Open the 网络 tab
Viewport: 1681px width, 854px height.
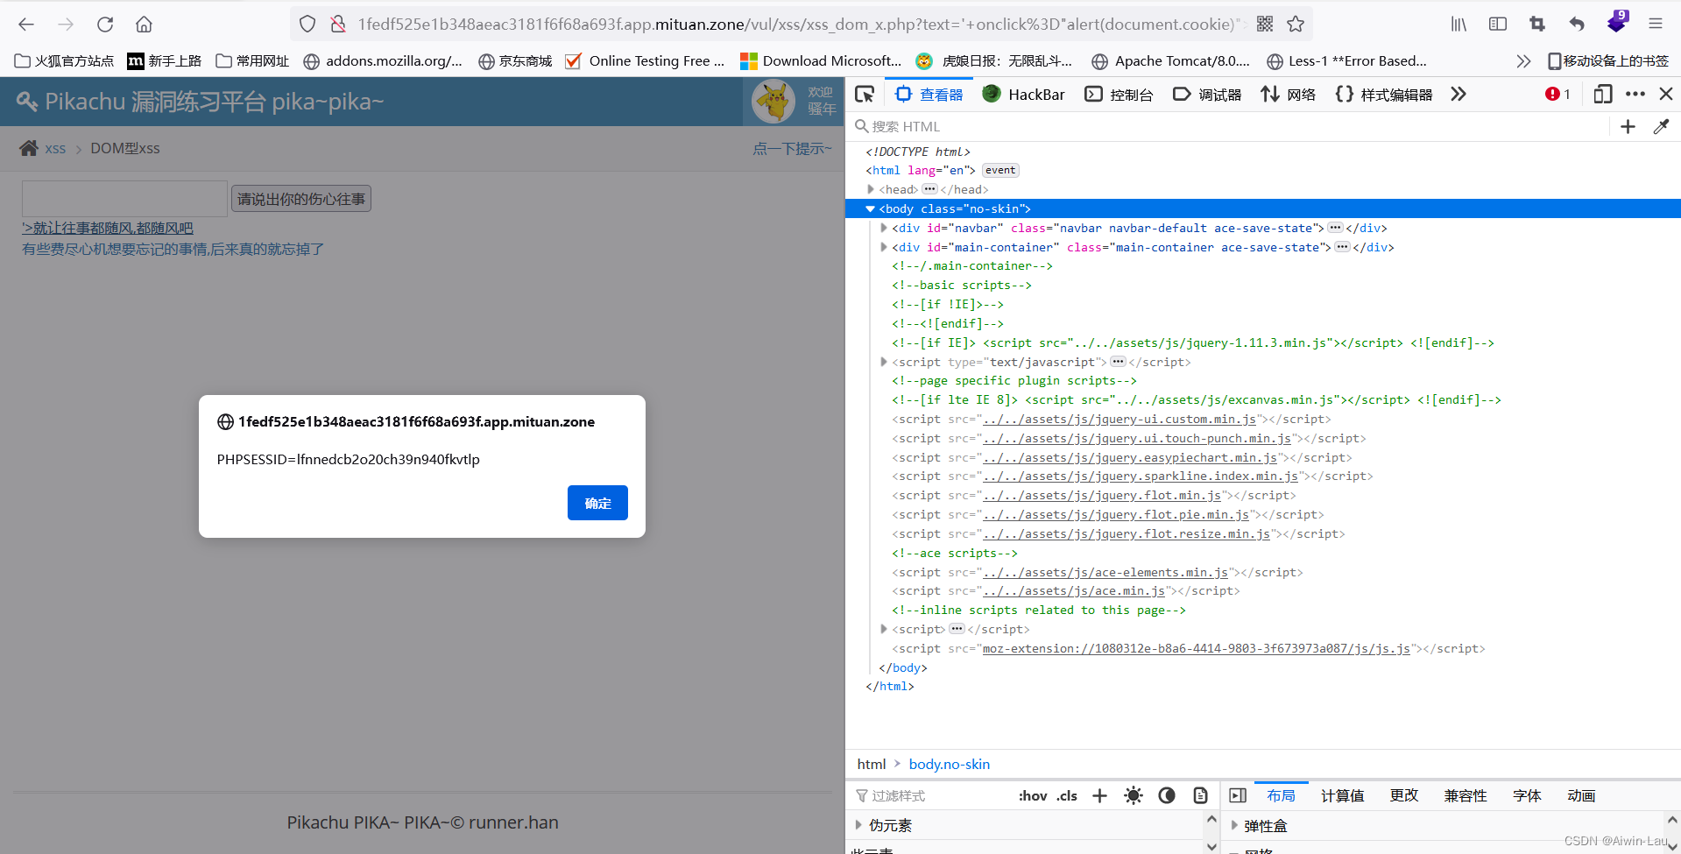1288,95
